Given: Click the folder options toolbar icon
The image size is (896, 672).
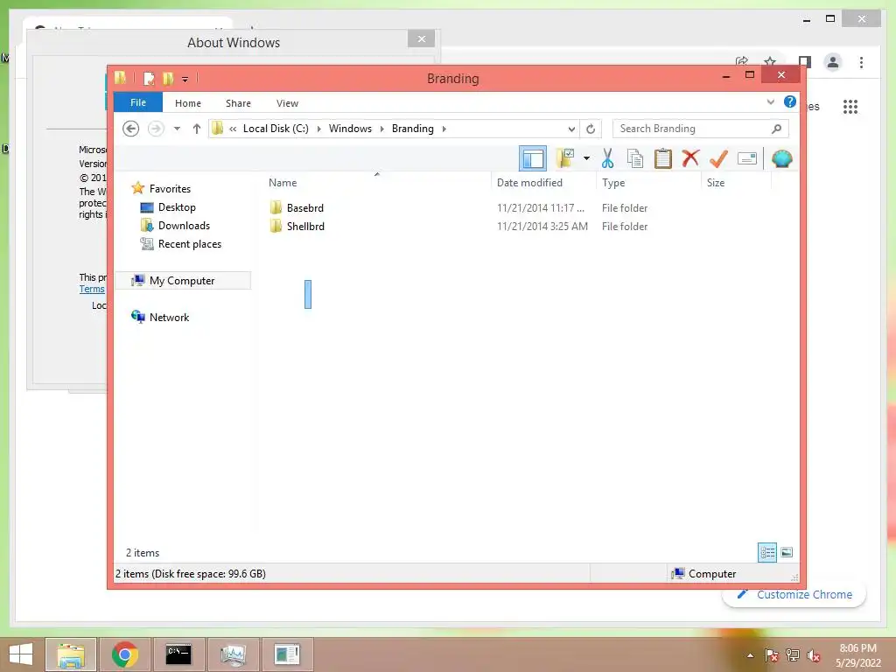Looking at the screenshot, I should [x=565, y=158].
